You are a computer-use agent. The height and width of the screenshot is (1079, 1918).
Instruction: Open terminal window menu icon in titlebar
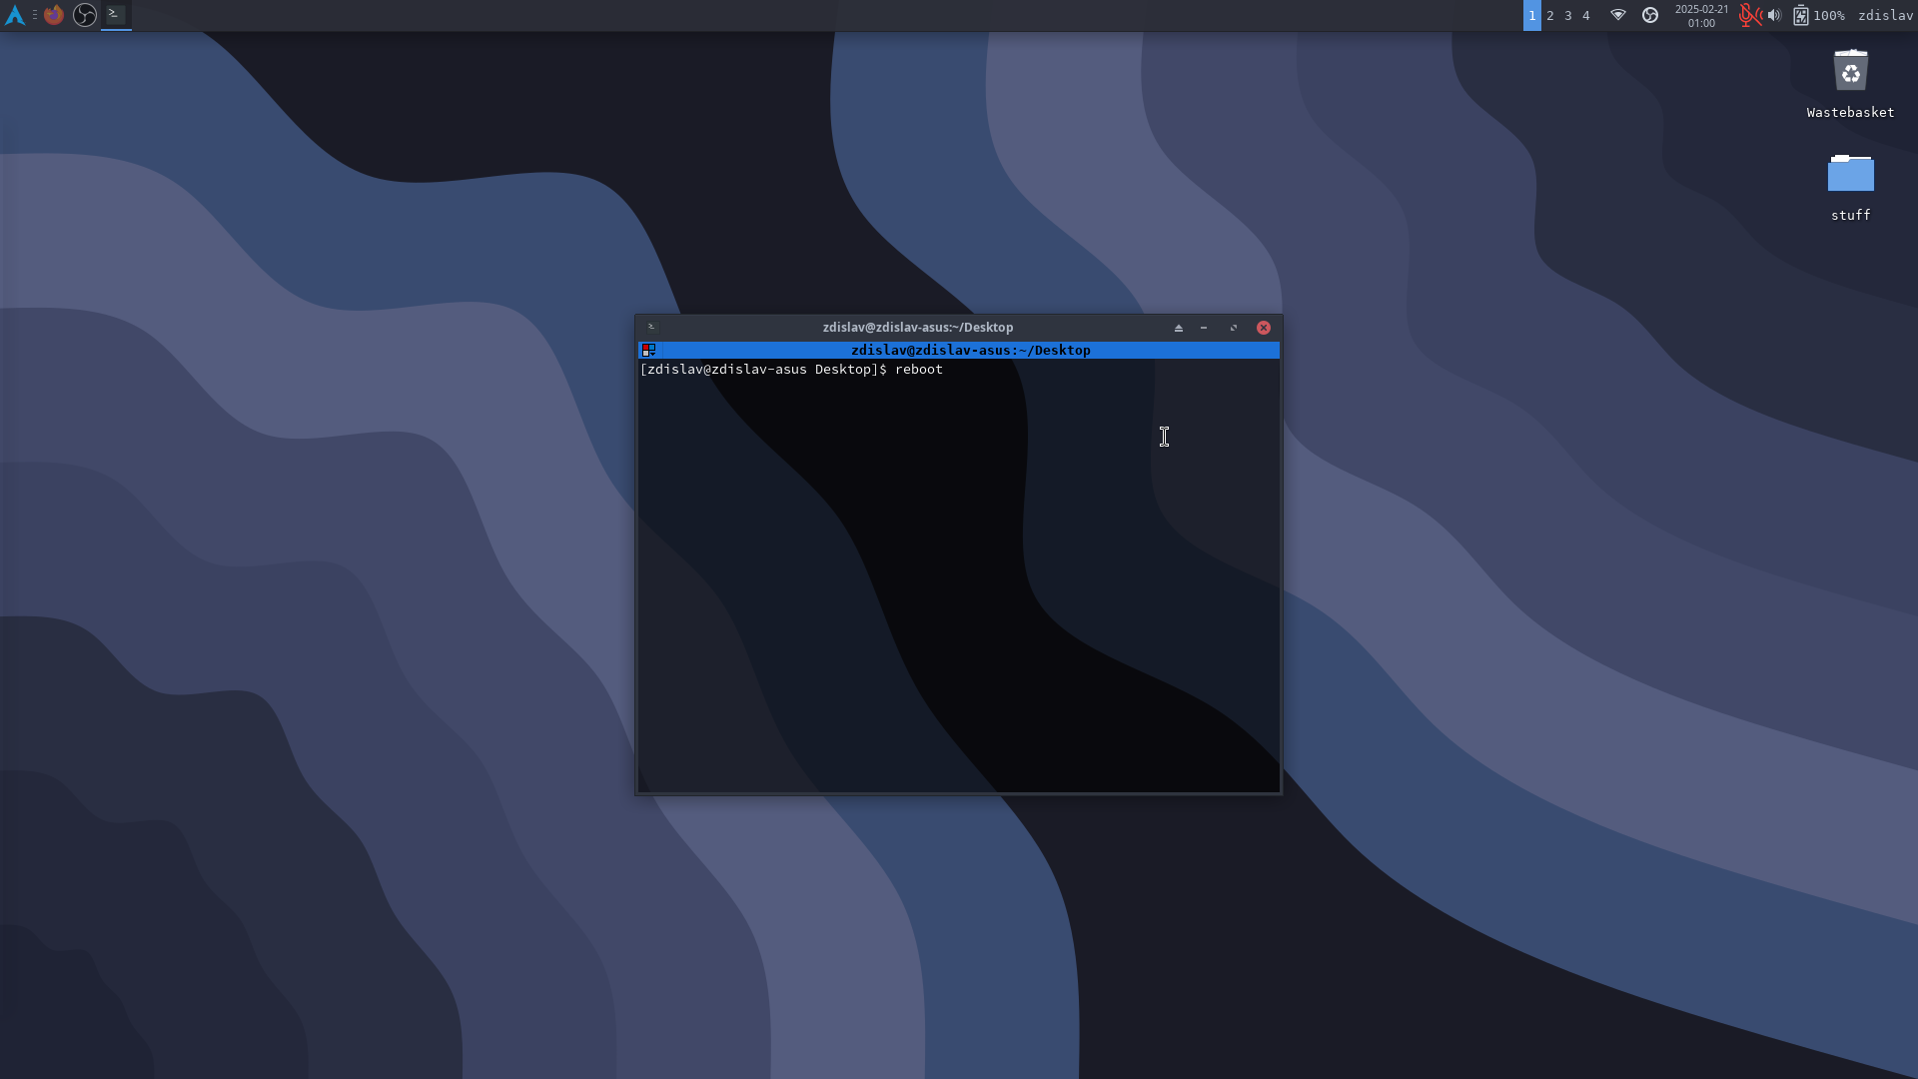tap(651, 328)
